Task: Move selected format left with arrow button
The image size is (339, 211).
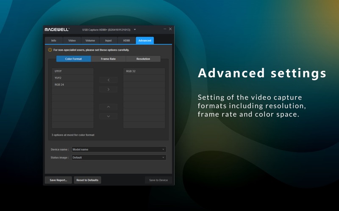Action: tap(108, 80)
